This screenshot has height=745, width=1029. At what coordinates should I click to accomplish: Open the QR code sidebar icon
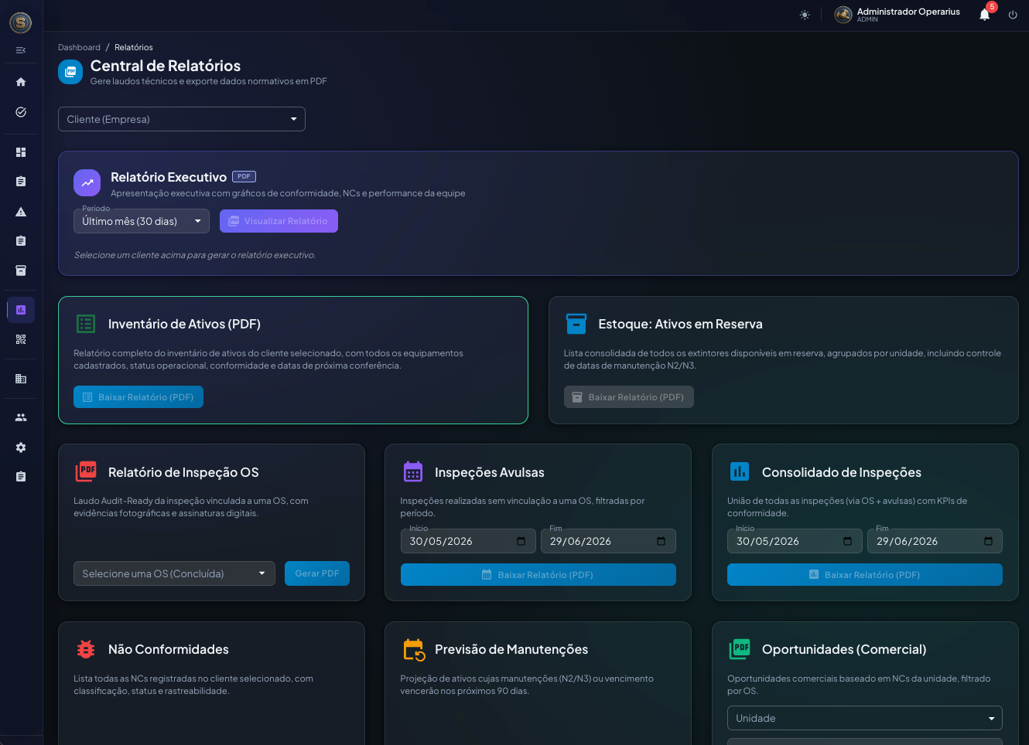[x=21, y=339]
